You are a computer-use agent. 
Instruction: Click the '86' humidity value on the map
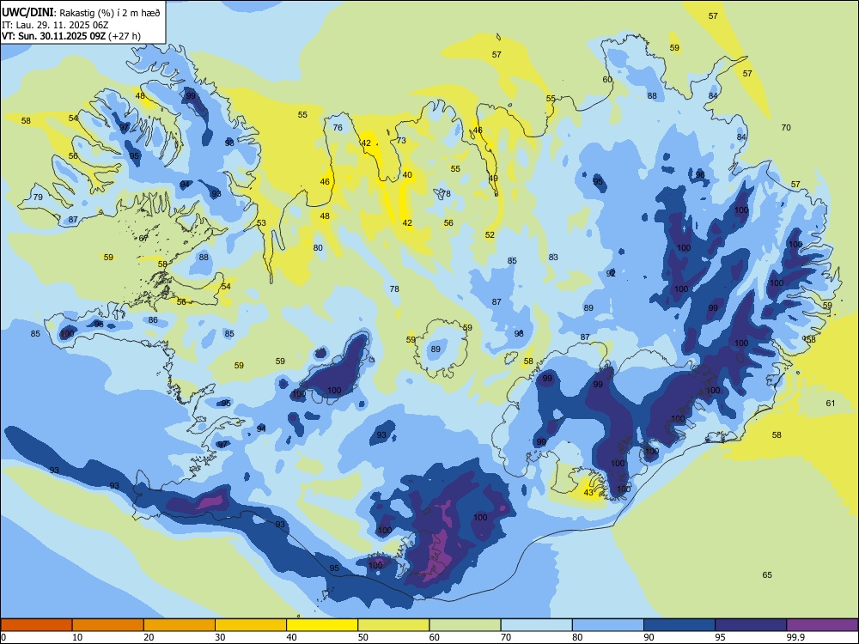153,320
